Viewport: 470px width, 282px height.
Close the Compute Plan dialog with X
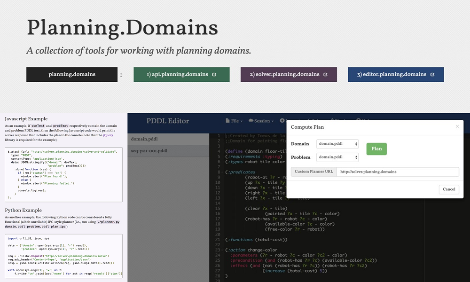457,126
